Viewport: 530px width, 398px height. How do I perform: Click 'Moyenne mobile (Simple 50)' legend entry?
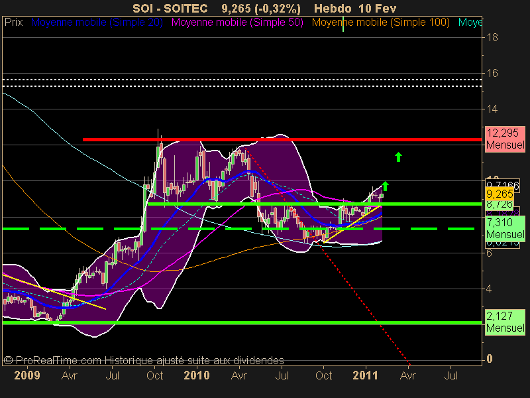coord(237,23)
